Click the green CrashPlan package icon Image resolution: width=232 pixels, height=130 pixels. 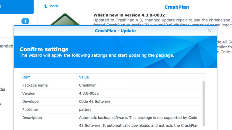[65, 19]
